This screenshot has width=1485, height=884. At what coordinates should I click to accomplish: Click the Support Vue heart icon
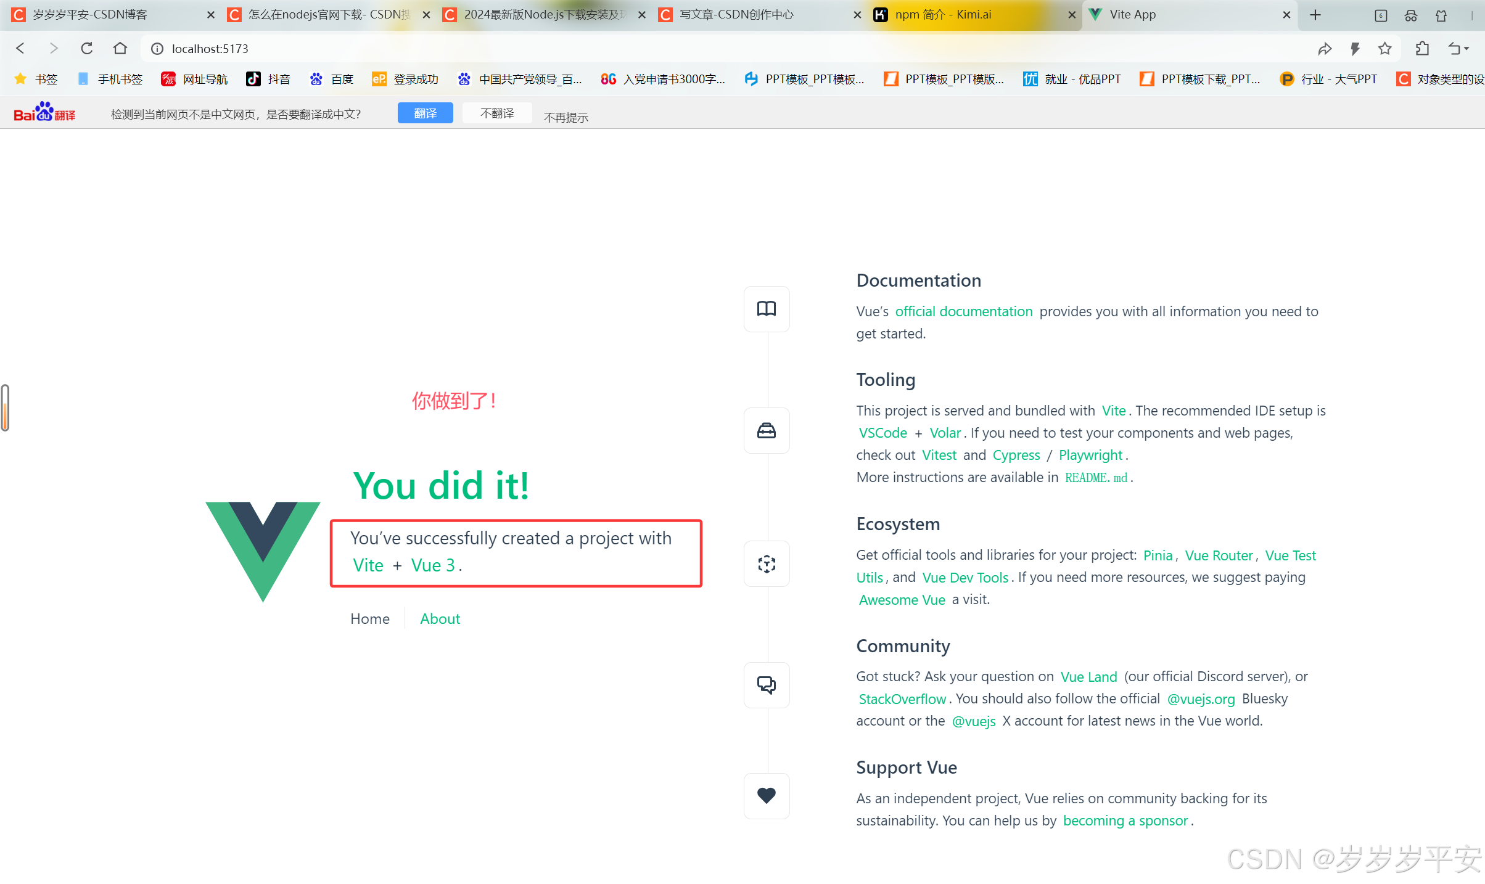point(766,796)
